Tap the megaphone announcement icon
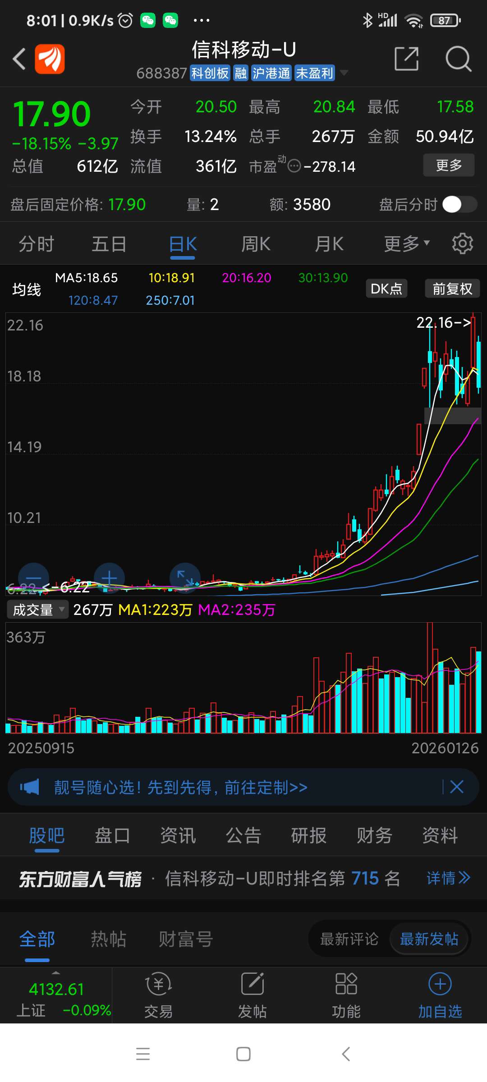Image resolution: width=487 pixels, height=1082 pixels. coord(30,787)
